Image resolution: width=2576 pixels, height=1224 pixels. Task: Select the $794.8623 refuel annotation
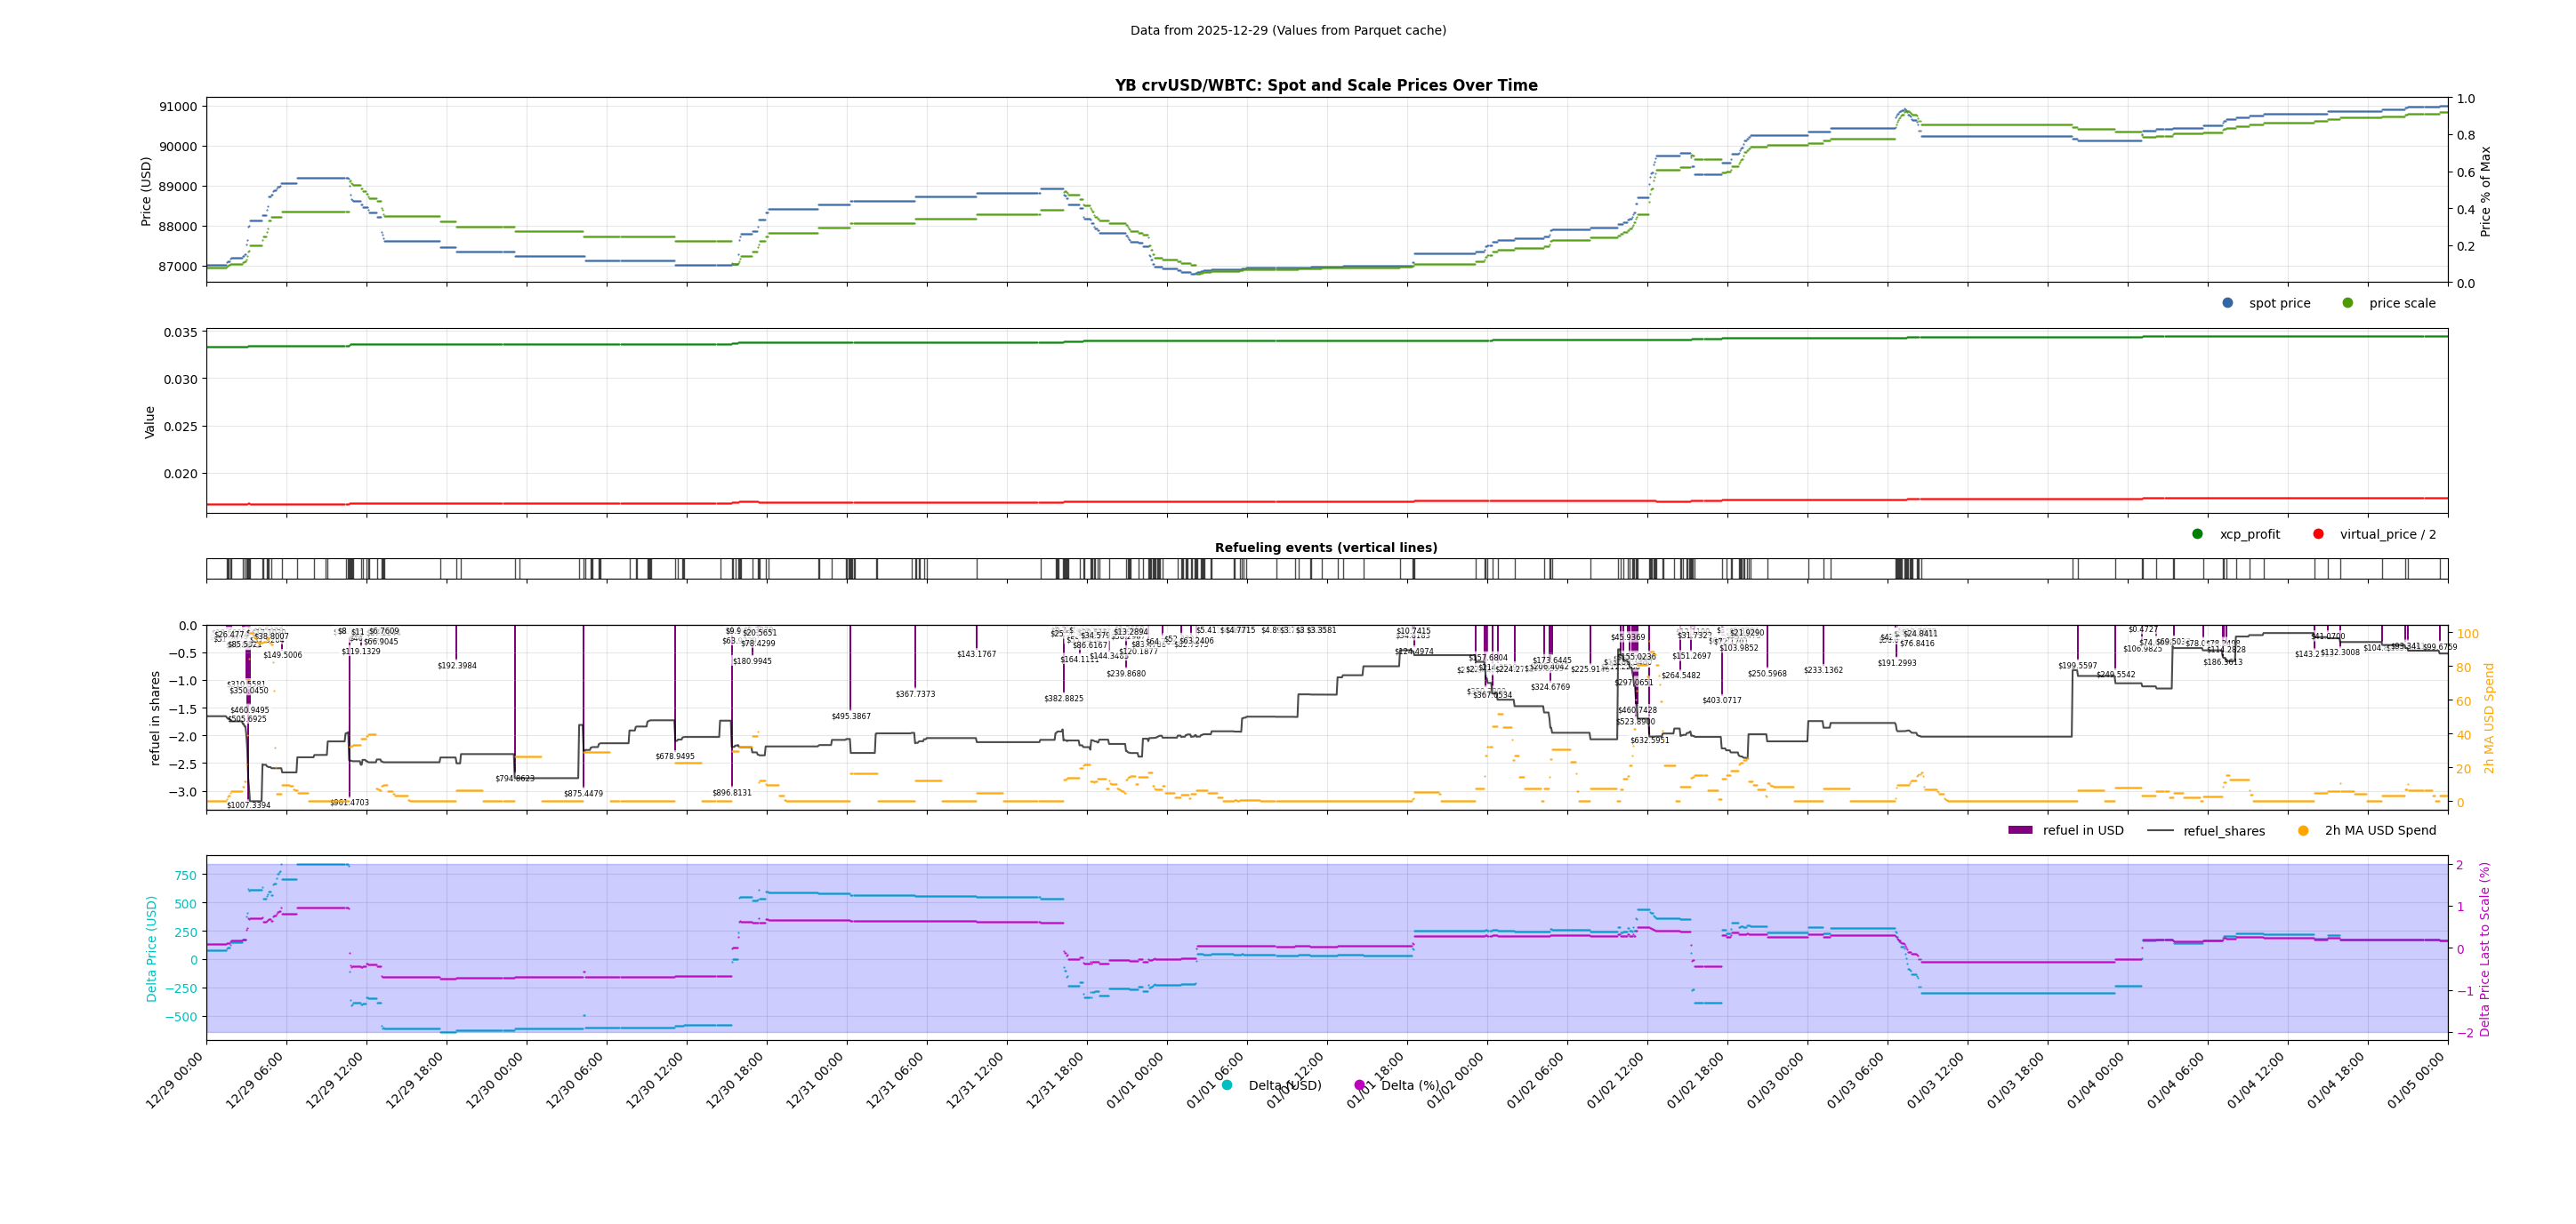point(515,779)
